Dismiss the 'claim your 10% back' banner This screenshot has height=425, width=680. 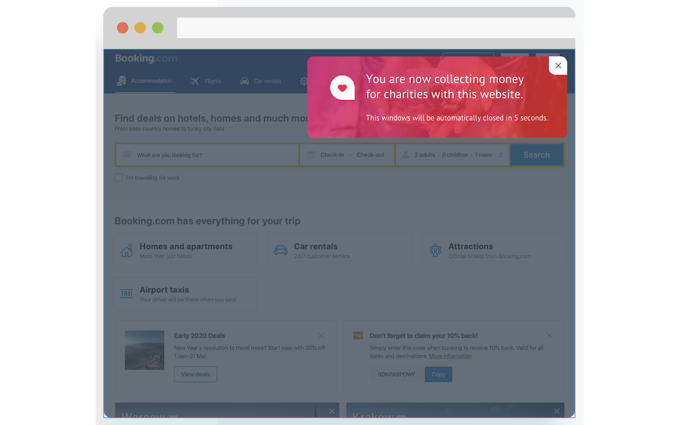click(549, 336)
